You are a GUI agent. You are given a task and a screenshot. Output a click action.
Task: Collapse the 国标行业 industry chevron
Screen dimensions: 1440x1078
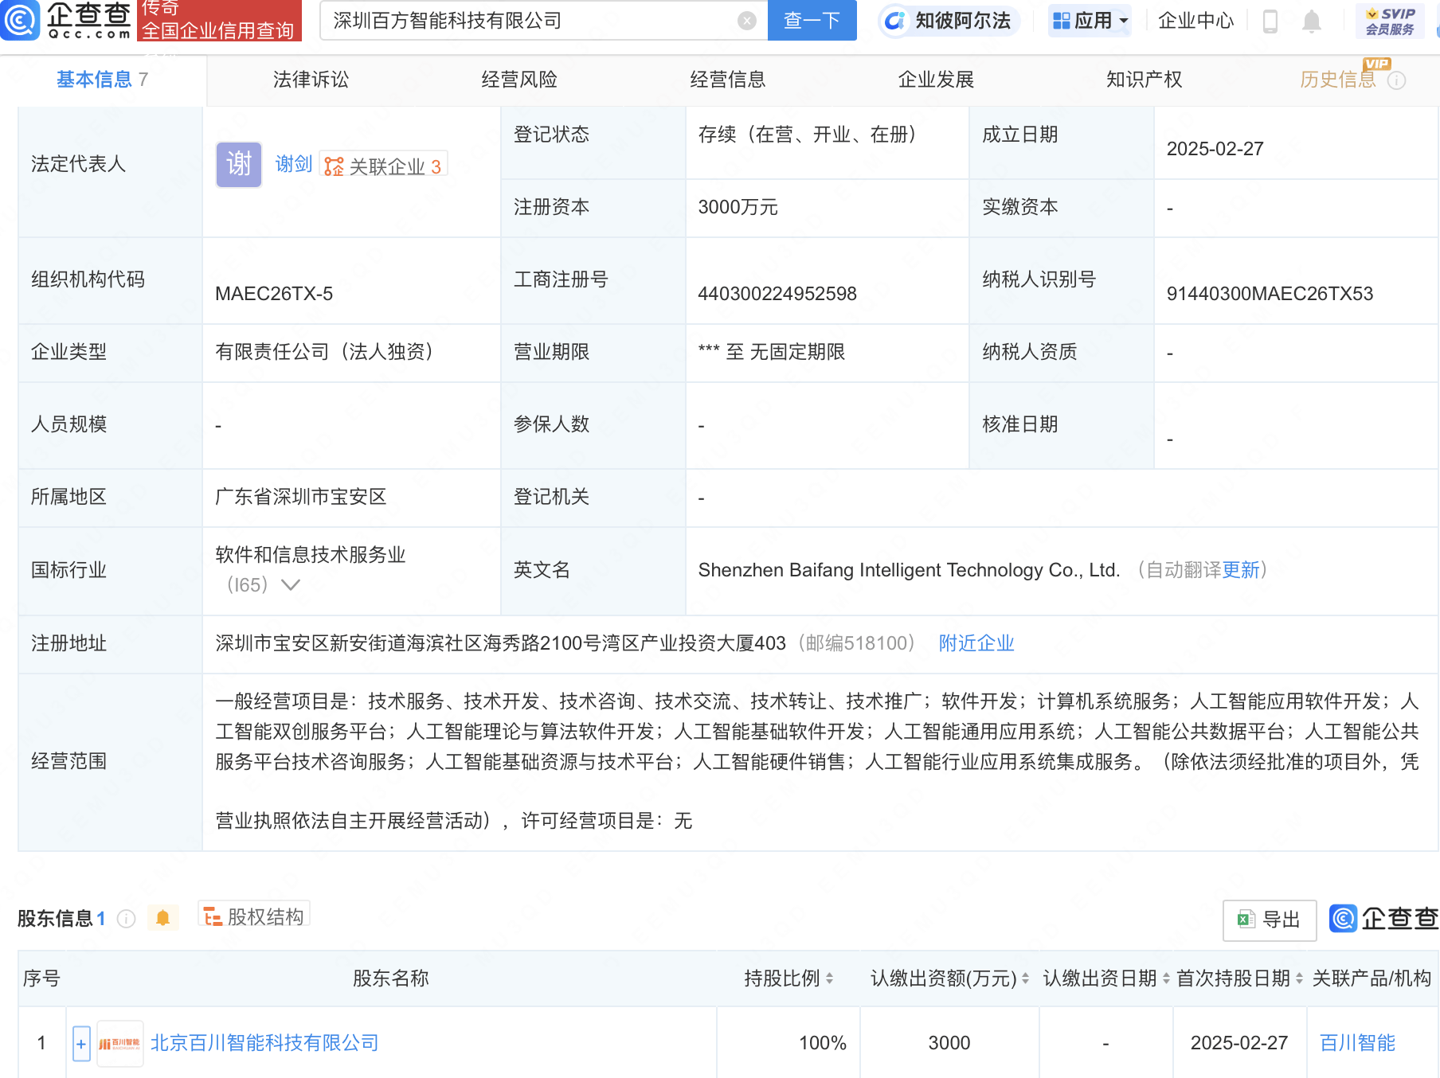coord(290,585)
